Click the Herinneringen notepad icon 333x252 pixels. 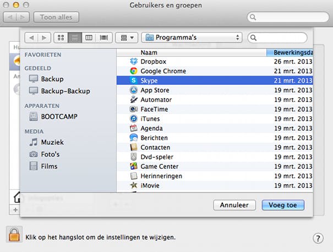[134, 176]
